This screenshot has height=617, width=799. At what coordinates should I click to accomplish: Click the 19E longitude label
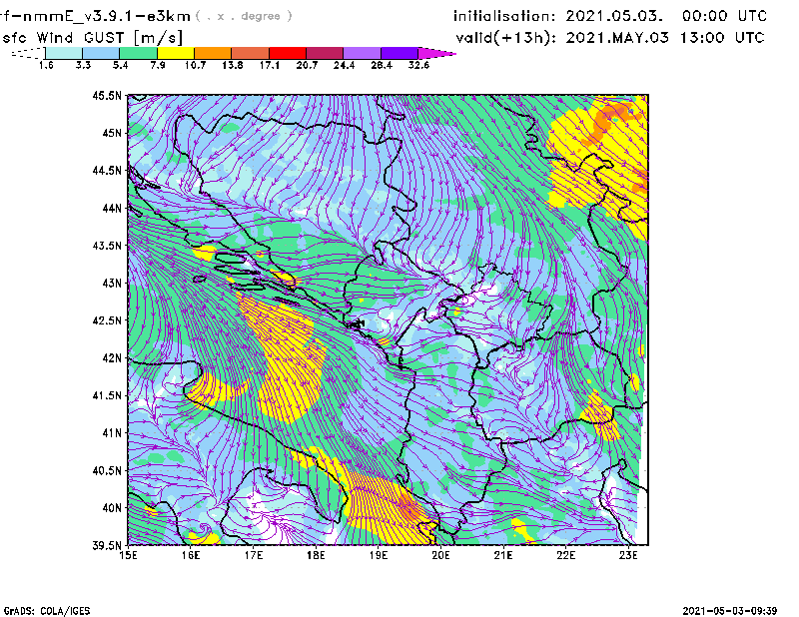[x=379, y=555]
